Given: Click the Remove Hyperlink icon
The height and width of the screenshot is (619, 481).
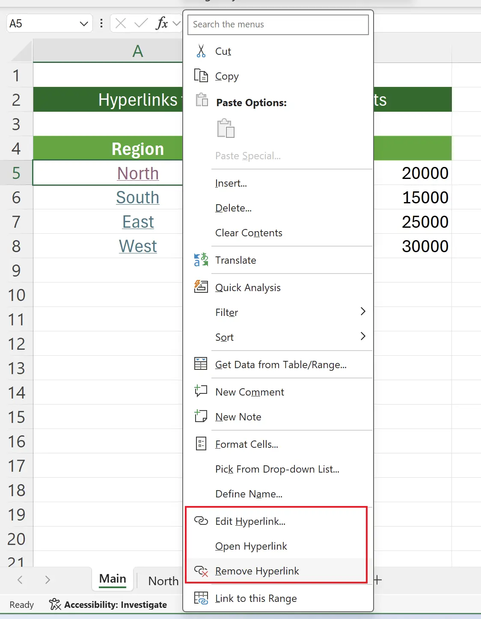Looking at the screenshot, I should click(201, 571).
